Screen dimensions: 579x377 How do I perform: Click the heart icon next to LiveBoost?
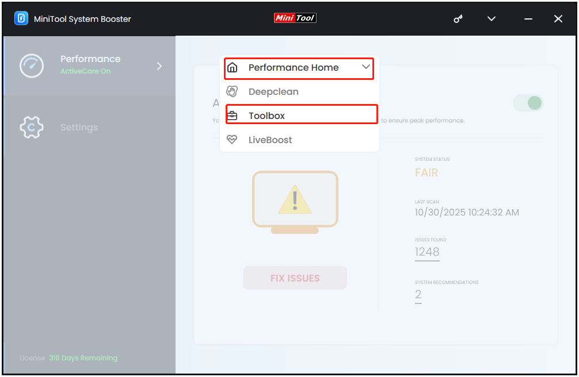point(233,139)
